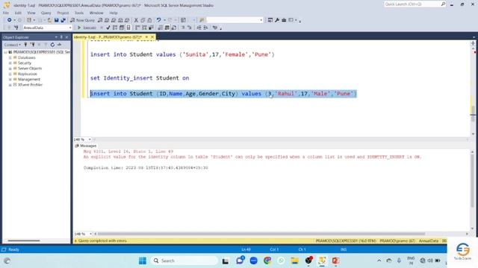The height and width of the screenshot is (268, 478).
Task: Open the View menu
Action: click(x=31, y=13)
